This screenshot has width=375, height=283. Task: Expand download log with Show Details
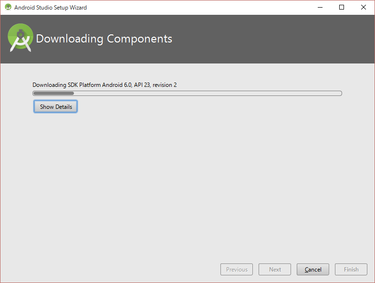pyautogui.click(x=55, y=106)
